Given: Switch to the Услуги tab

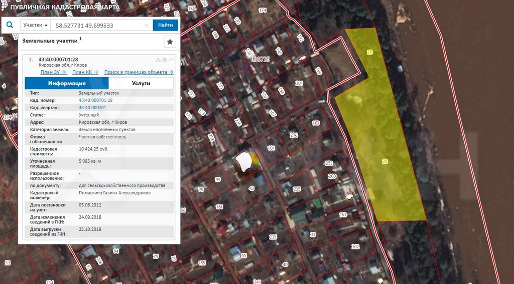Looking at the screenshot, I should click(x=141, y=83).
